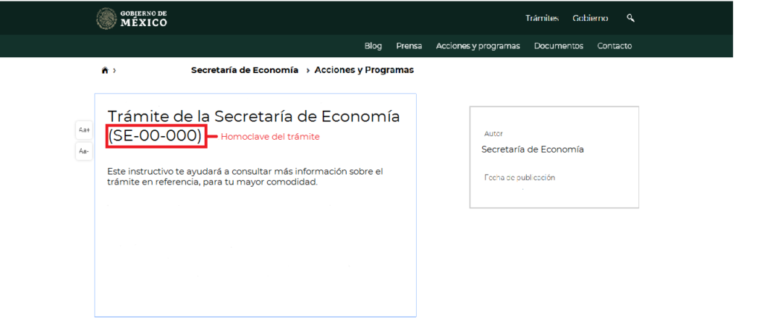This screenshot has height=325, width=762.
Task: Go to home via house icon
Action: point(104,70)
